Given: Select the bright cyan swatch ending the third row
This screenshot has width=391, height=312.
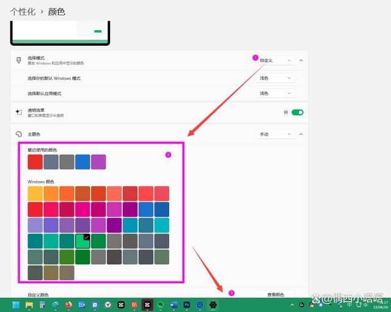Looking at the screenshot, I should 161,225.
